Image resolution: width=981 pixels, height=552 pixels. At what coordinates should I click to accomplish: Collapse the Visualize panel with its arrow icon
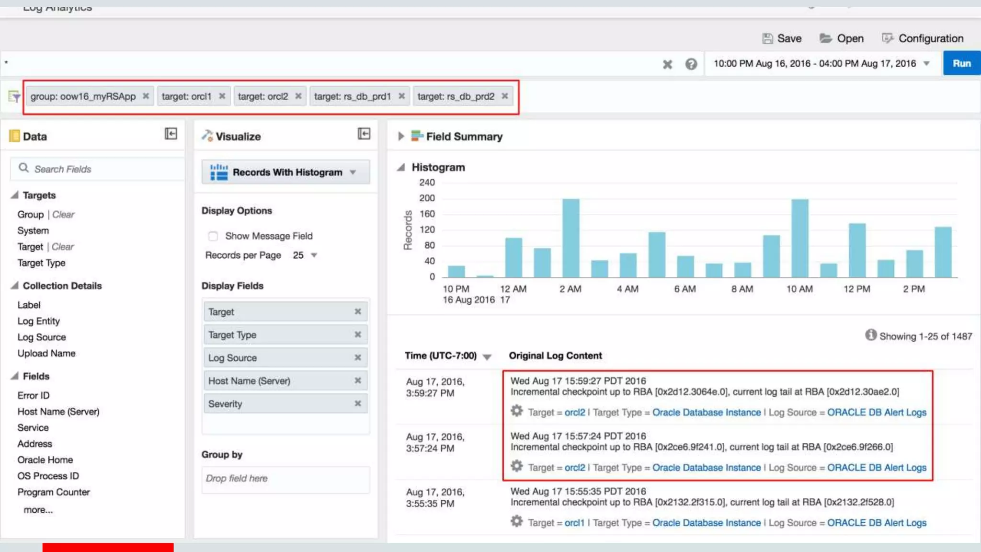click(364, 134)
